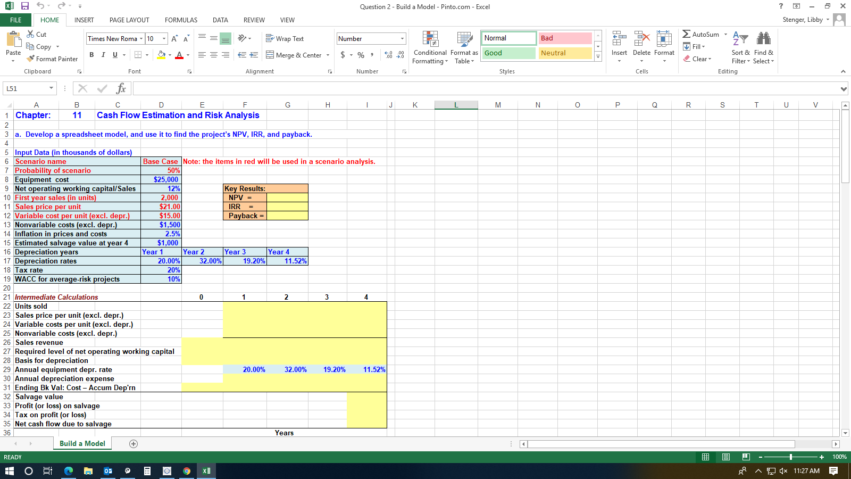Toggle Italic formatting
Image resolution: width=851 pixels, height=479 pixels.
(103, 55)
